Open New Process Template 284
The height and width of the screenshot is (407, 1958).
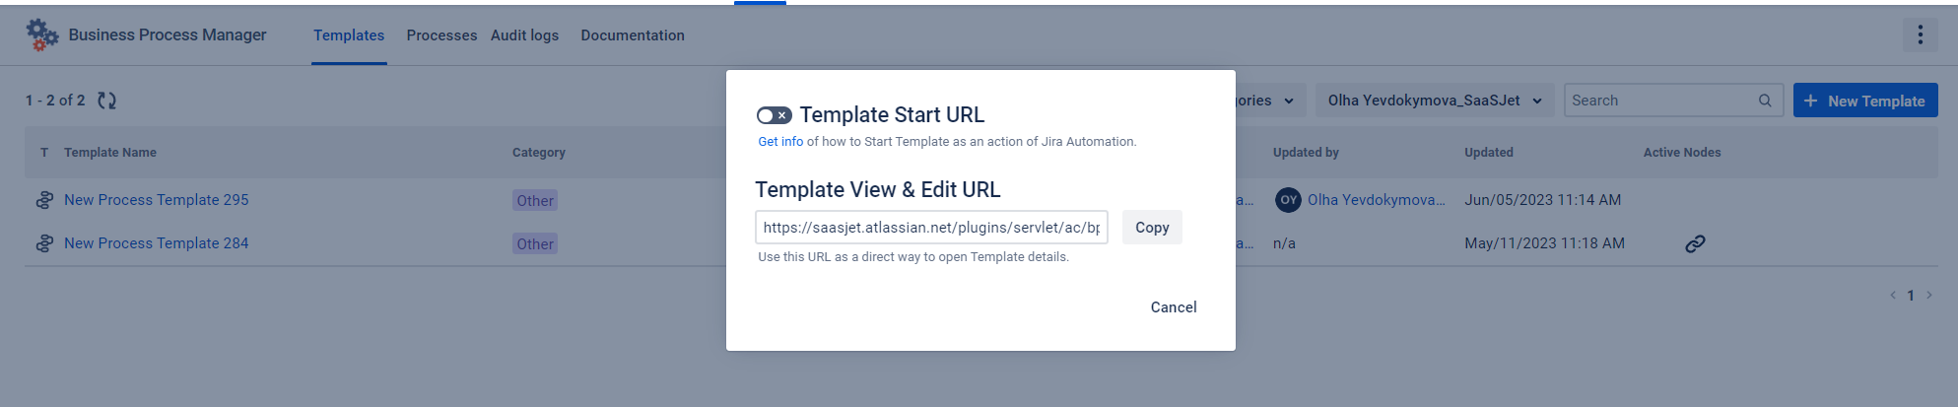tap(157, 243)
